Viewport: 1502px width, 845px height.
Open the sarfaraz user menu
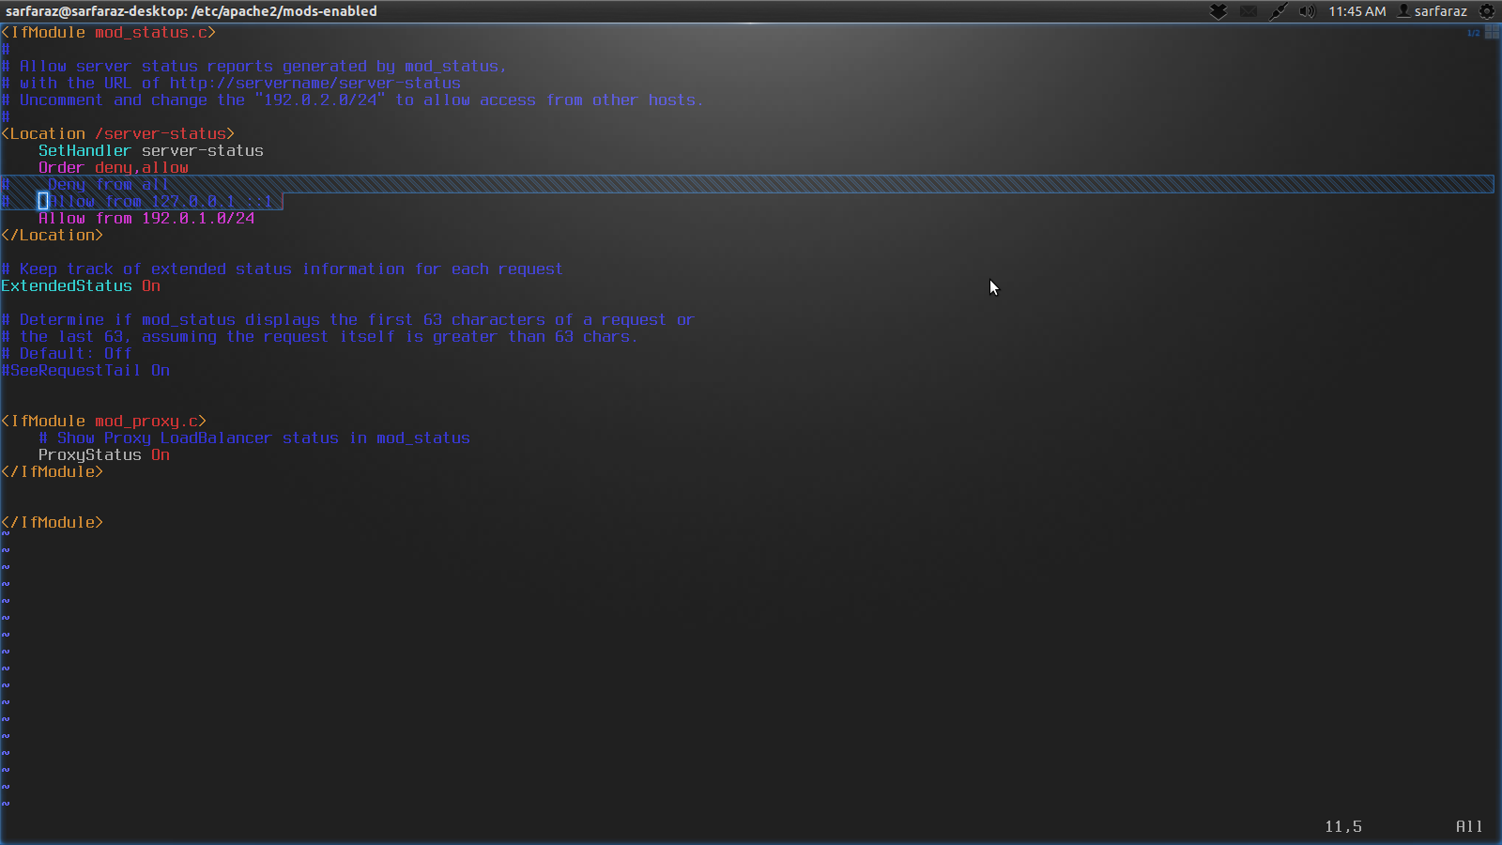(x=1433, y=11)
